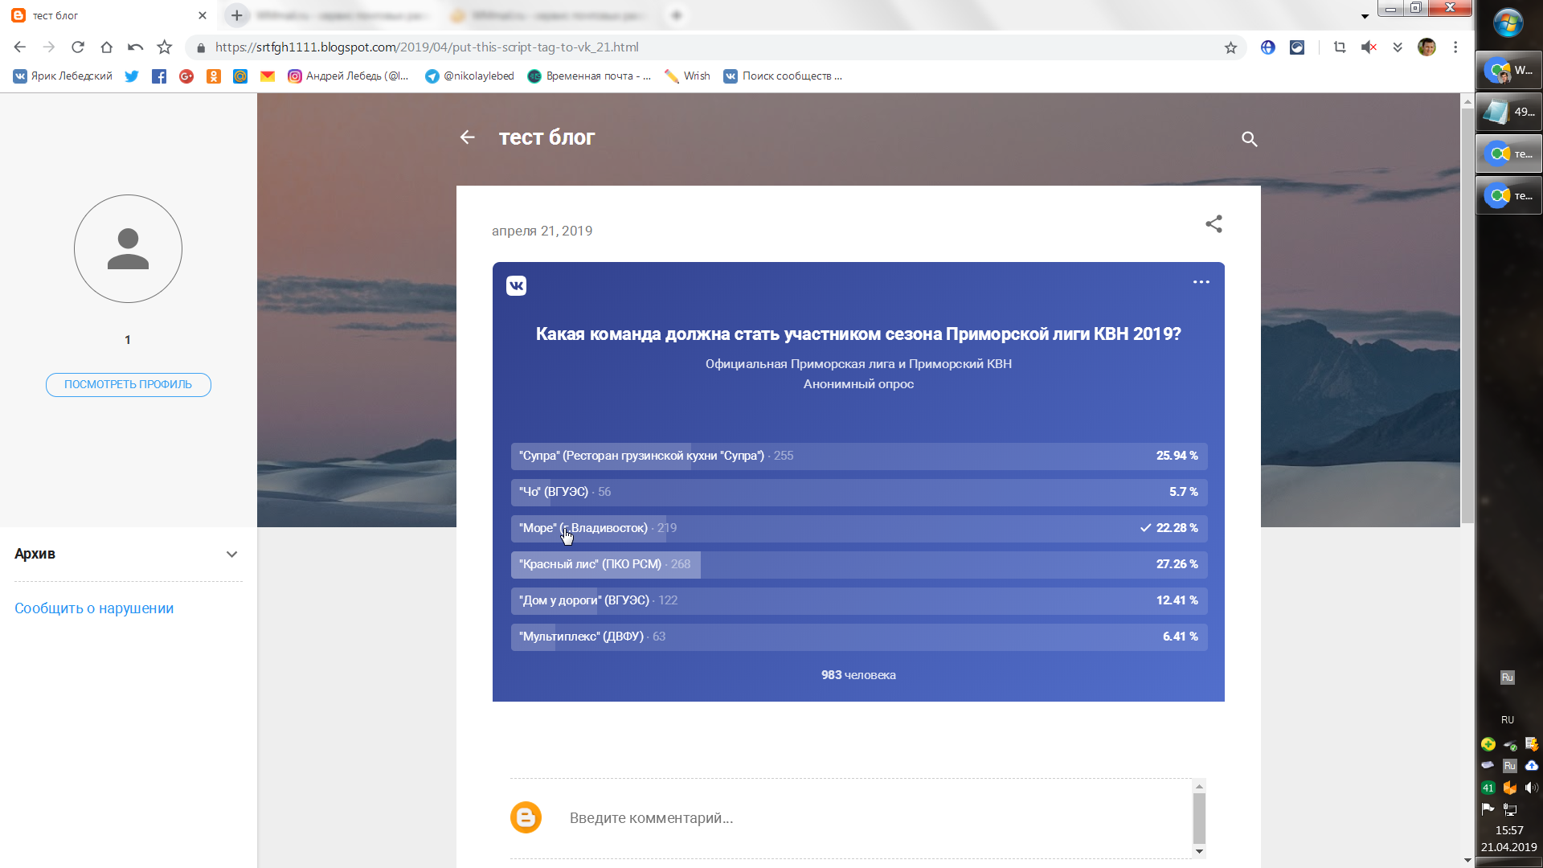The height and width of the screenshot is (868, 1543).
Task: Reload the page with the refresh icon
Action: click(x=78, y=47)
